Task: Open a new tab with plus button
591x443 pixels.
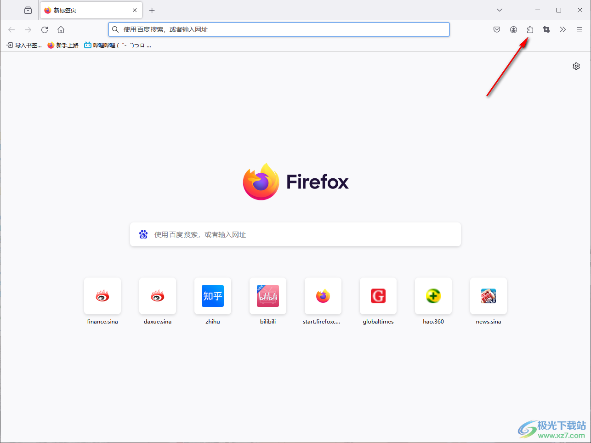Action: (x=152, y=10)
